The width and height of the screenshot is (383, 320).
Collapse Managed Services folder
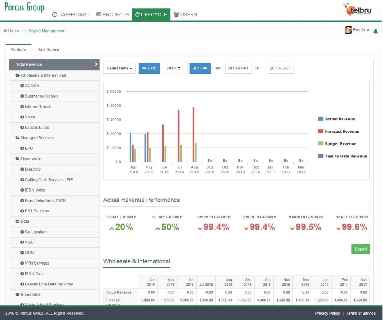[x=54, y=138]
